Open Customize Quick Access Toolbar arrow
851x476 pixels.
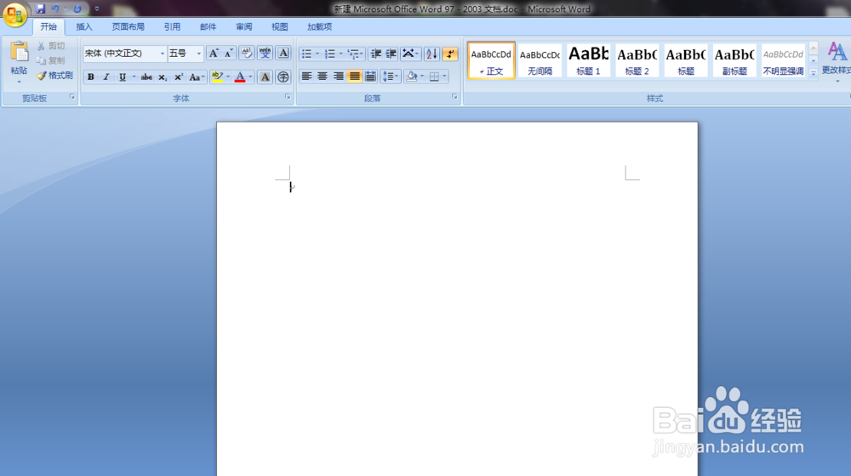pyautogui.click(x=97, y=8)
